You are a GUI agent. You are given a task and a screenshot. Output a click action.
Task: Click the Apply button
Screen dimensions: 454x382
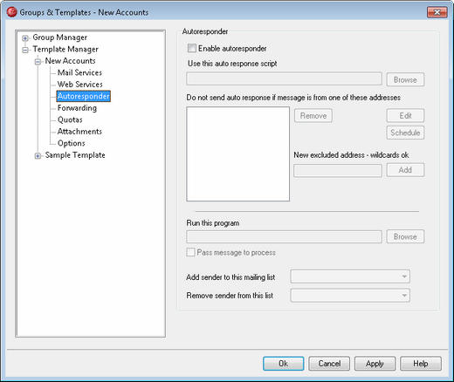pyautogui.click(x=375, y=364)
